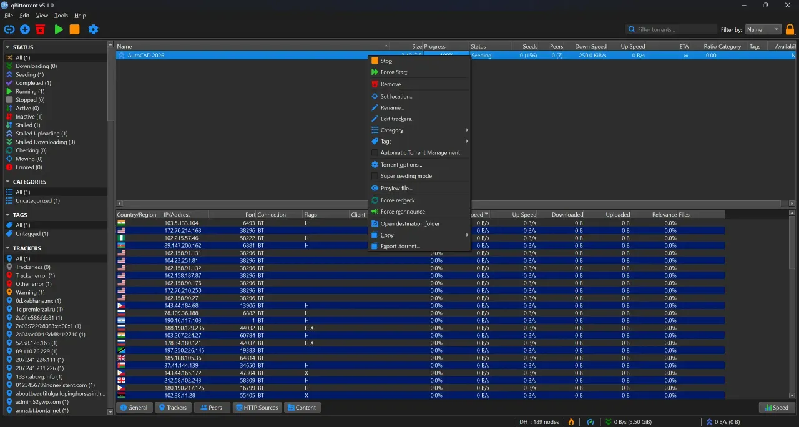Screen dimensions: 799x427
Task: Open Preferences via the blue gear icon
Action: 93,29
